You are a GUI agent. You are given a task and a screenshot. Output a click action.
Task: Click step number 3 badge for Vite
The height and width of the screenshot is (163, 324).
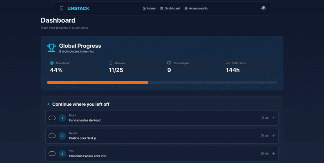tap(62, 154)
